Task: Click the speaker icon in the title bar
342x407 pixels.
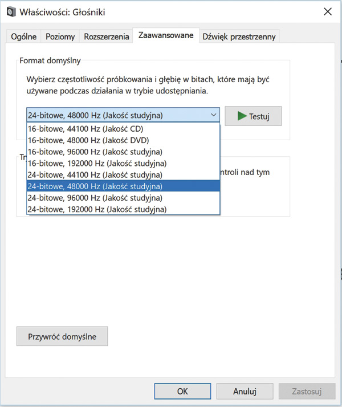Action: pyautogui.click(x=11, y=12)
